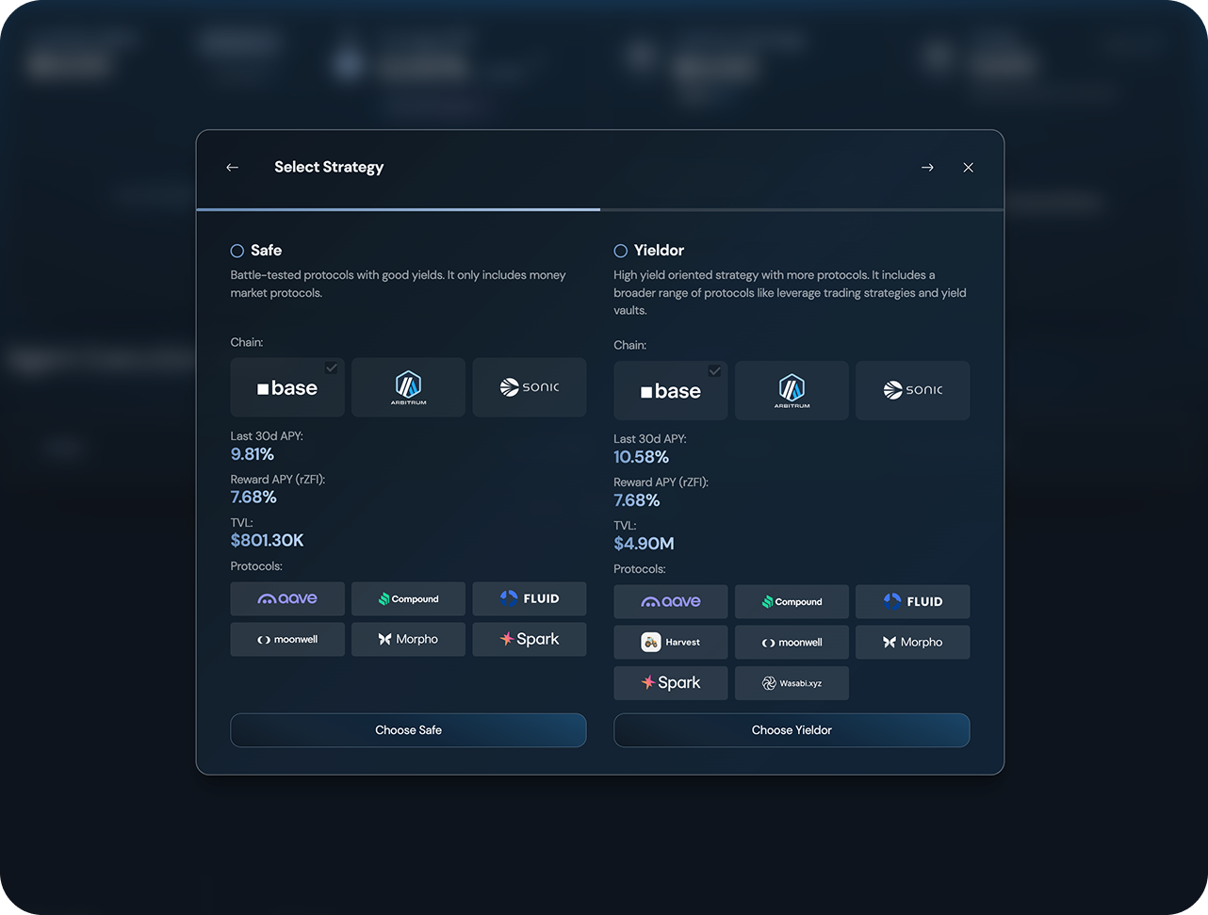Select Fluid protocol in Yieldor column
The image size is (1208, 915).
coord(912,601)
